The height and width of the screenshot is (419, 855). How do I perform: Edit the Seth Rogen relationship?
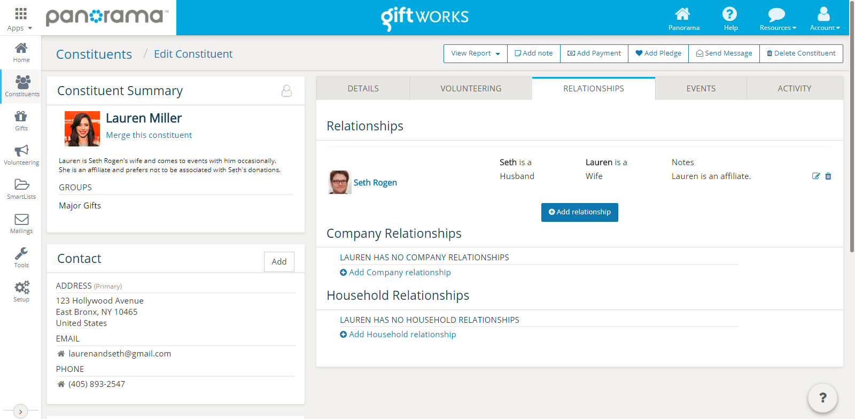815,176
